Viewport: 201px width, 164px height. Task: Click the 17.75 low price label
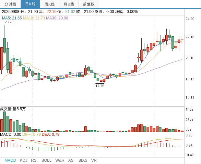pos(100,86)
